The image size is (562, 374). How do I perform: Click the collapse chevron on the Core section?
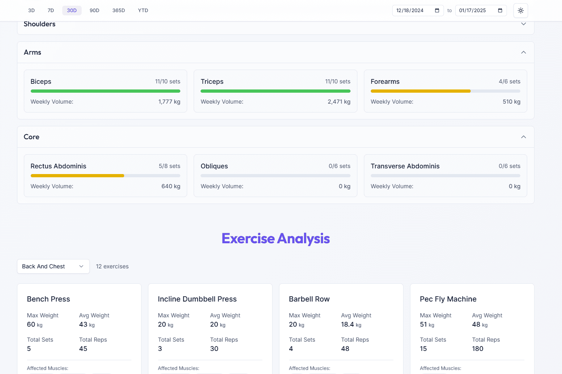point(523,137)
